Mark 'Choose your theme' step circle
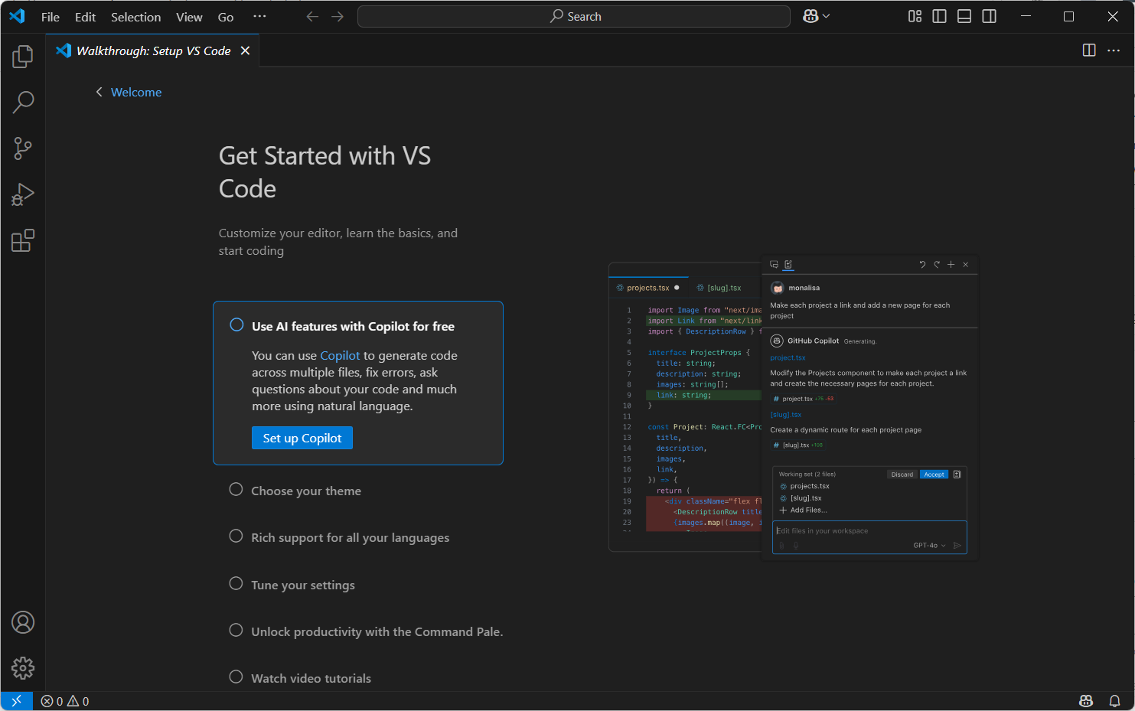1135x711 pixels. pos(236,490)
